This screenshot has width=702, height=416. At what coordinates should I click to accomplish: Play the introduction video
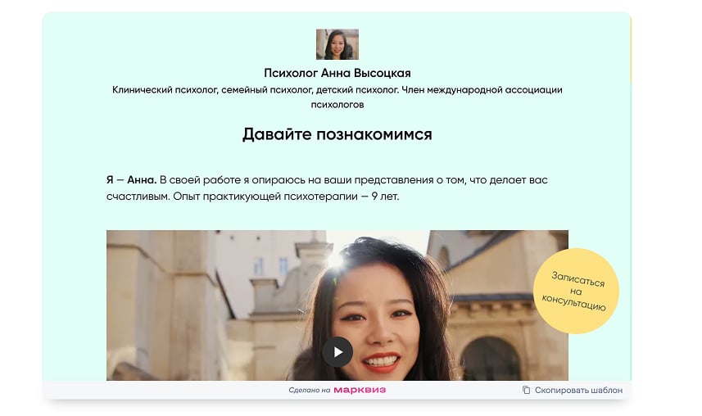pyautogui.click(x=337, y=352)
